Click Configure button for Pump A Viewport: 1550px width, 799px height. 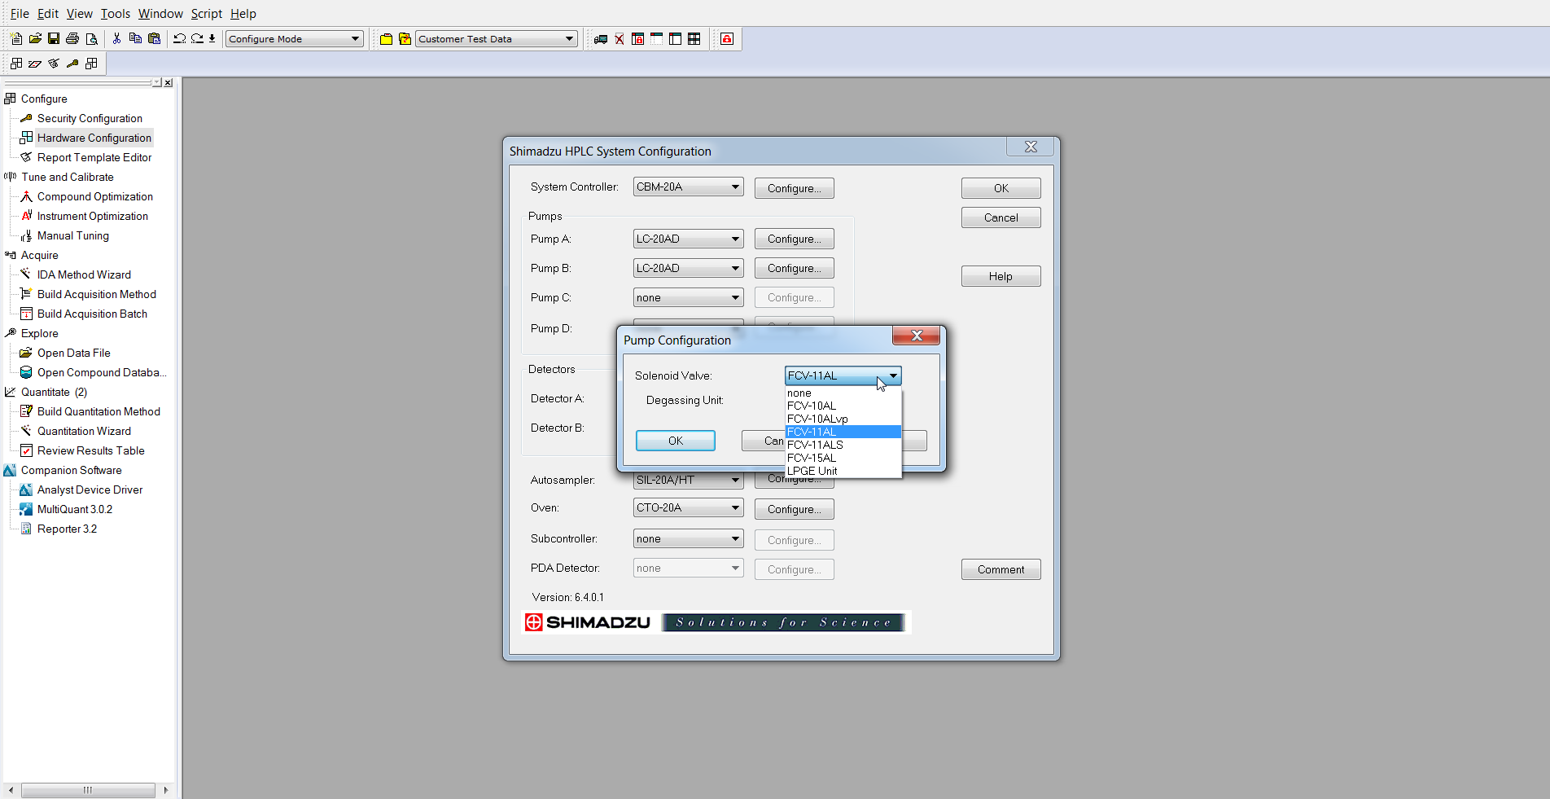(795, 239)
